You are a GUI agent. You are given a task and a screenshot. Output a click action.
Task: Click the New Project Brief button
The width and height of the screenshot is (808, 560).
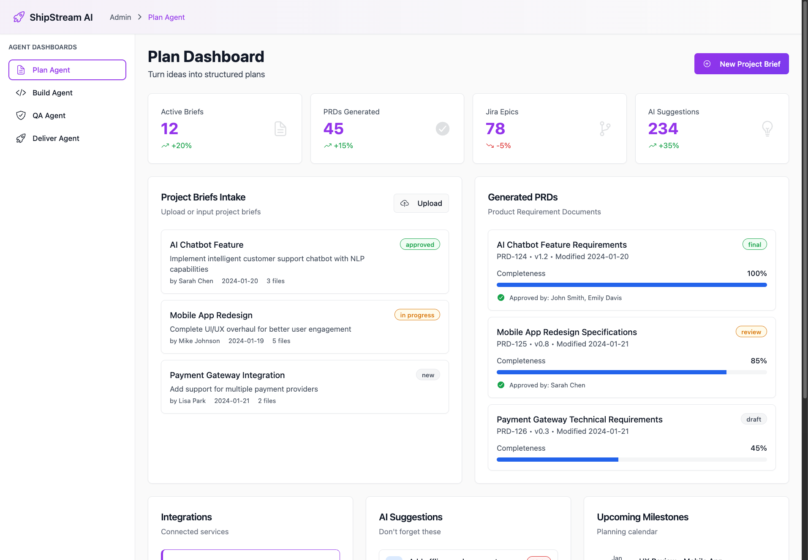point(741,64)
